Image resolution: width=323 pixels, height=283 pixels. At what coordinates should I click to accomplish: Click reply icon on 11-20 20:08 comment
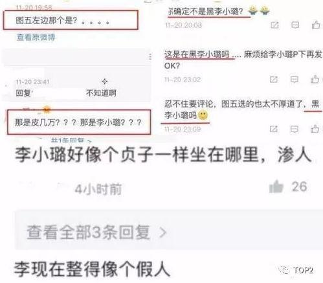pos(295,25)
